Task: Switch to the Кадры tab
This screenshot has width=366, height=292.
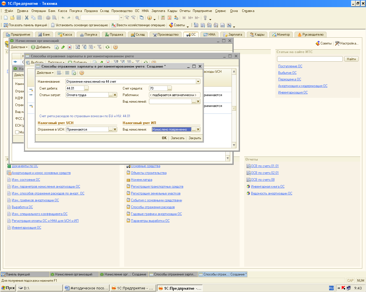Action: (257, 35)
